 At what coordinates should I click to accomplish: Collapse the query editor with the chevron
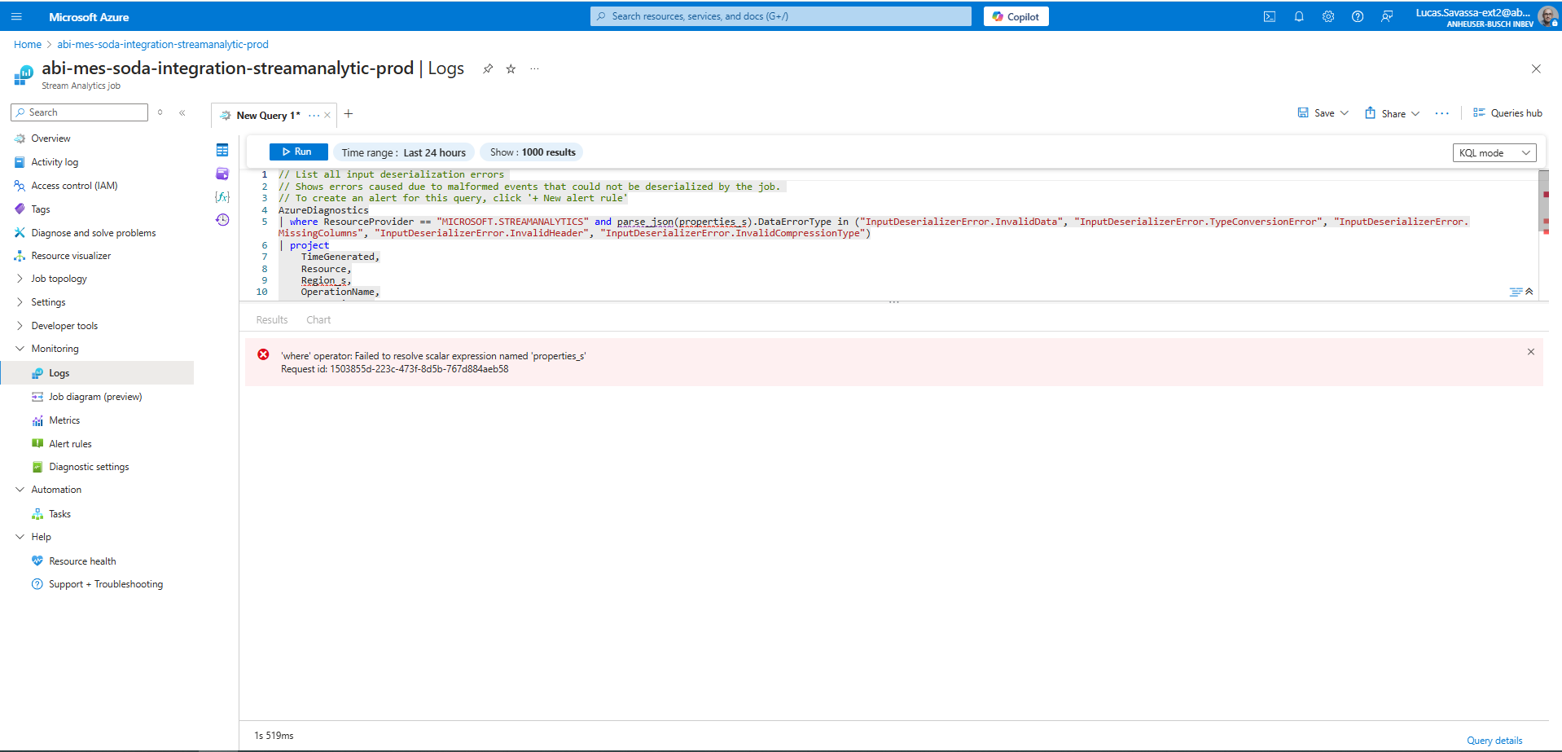pyautogui.click(x=1529, y=292)
